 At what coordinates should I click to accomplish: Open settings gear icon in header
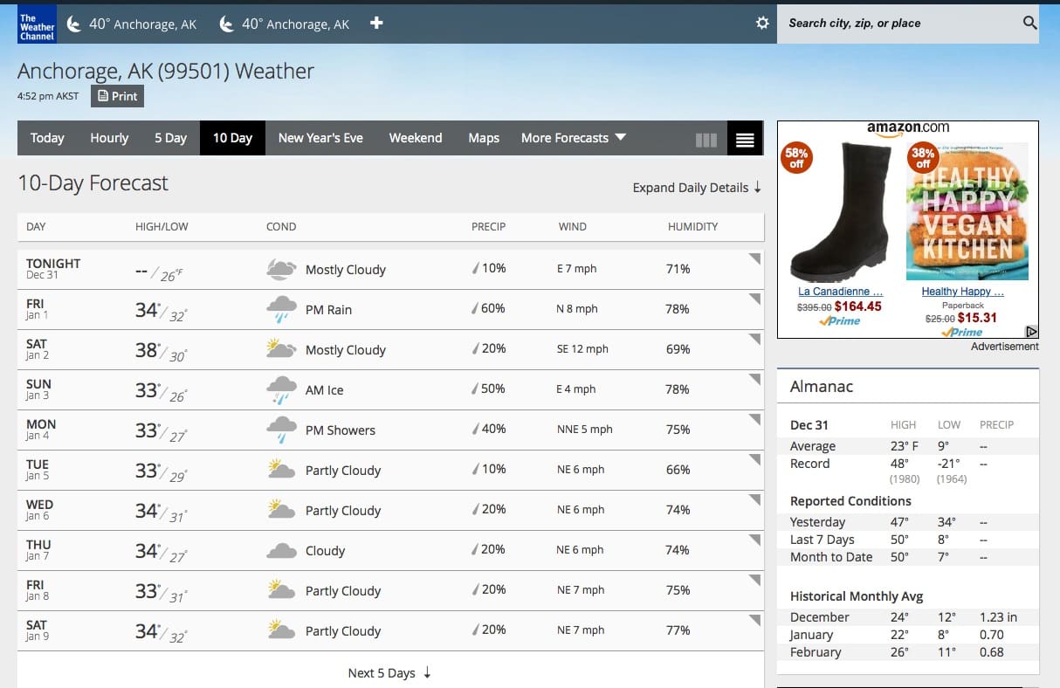pyautogui.click(x=762, y=24)
